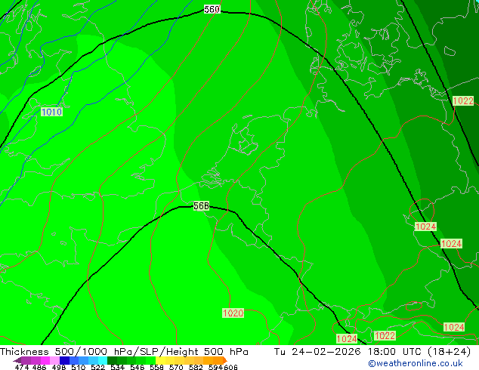
Task: Click the 582 legend scale value
Action: pos(196,367)
